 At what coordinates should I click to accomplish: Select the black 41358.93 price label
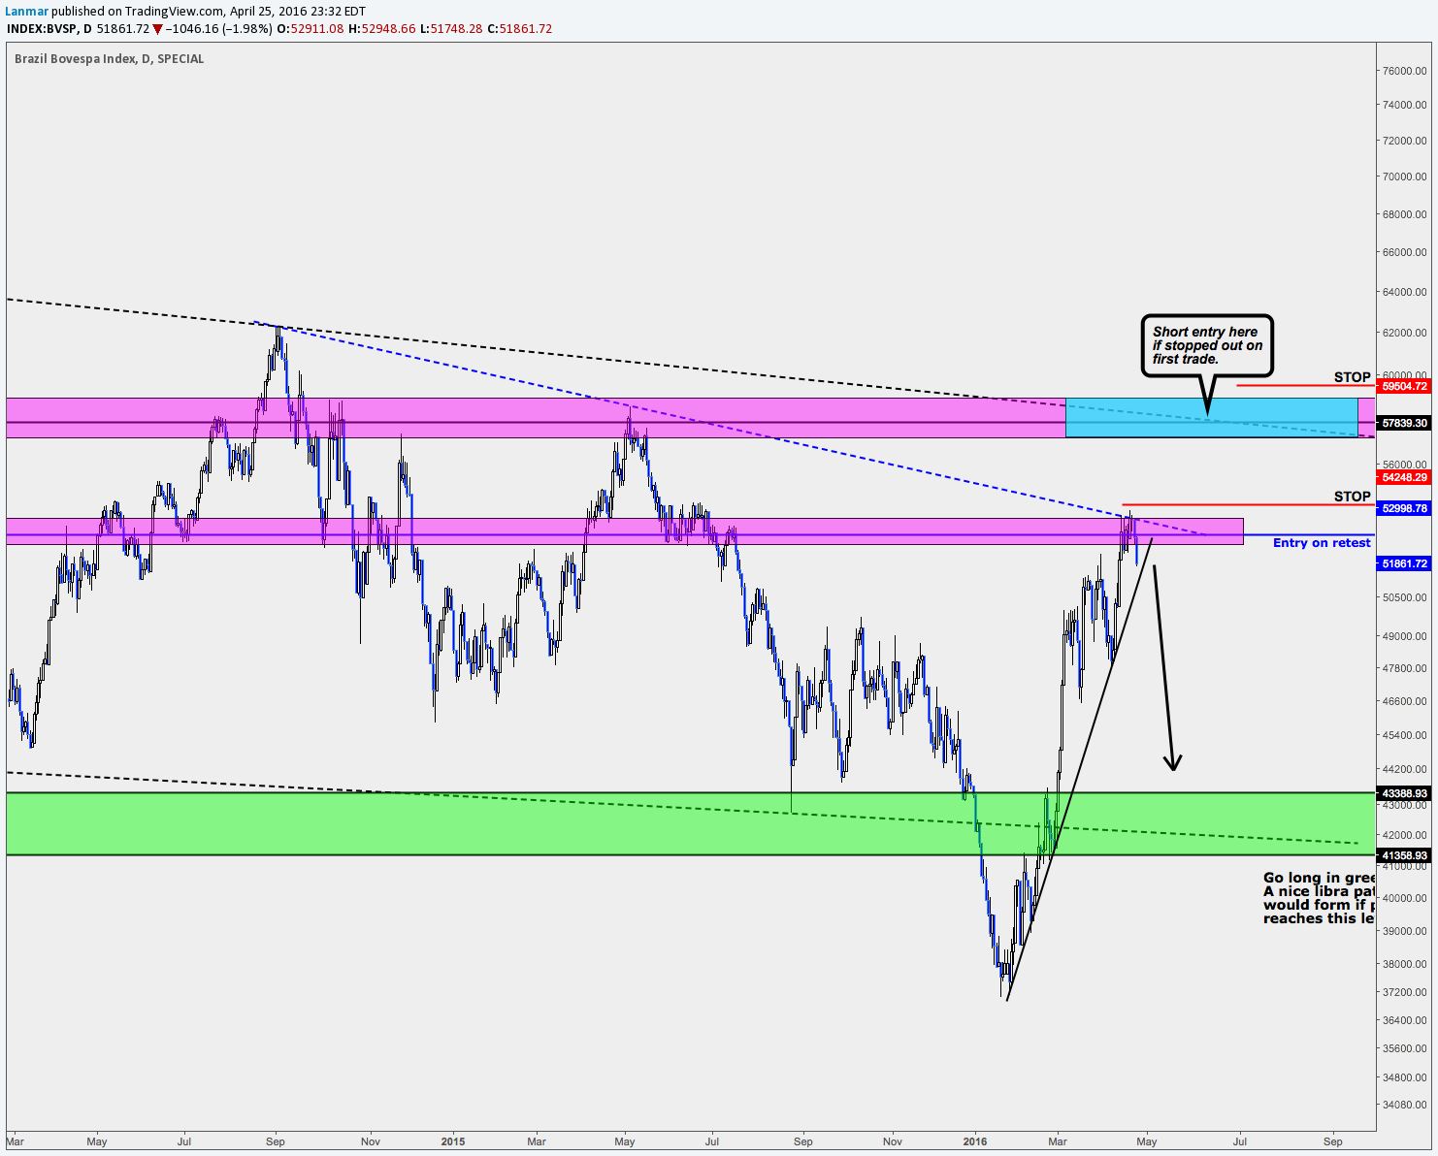pyautogui.click(x=1404, y=855)
